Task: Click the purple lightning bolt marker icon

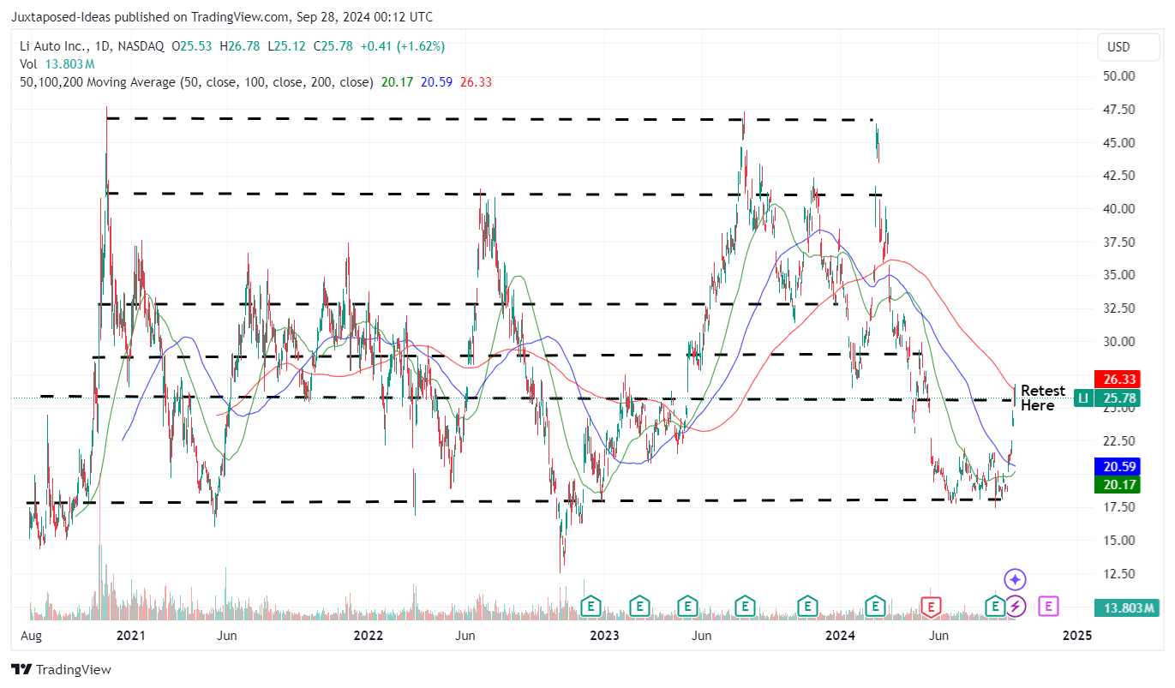Action: click(1015, 607)
